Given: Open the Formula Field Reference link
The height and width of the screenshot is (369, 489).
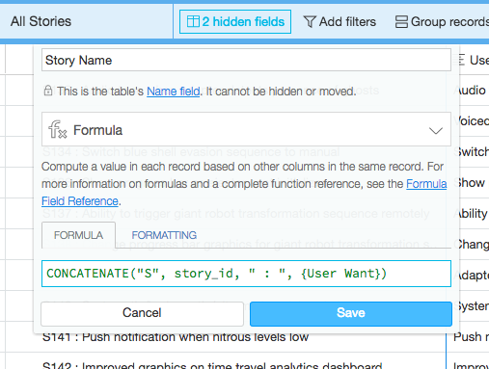Looking at the screenshot, I should pyautogui.click(x=426, y=184).
